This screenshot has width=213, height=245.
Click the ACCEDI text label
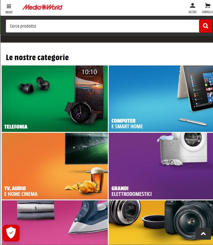coord(192,12)
